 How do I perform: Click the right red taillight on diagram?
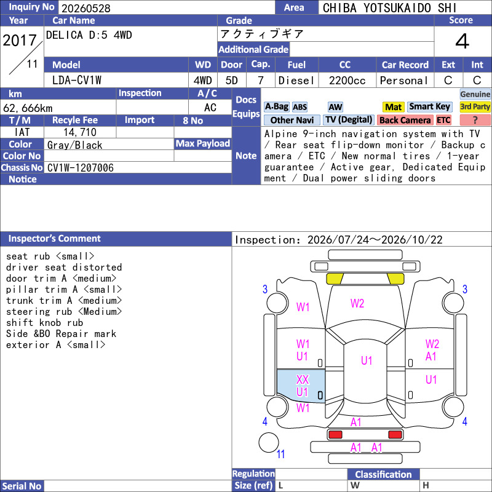coord(395,435)
